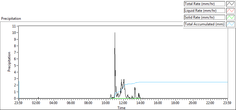Image resolution: width=236 pixels, height=110 pixels.
Task: Click the 5 label on the Y axis
Action: 15,65
